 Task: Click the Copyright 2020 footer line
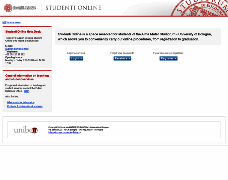(78, 127)
